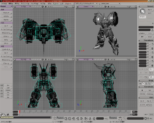Click the script editor icon beside command line
154x123 pixels.
54,118
